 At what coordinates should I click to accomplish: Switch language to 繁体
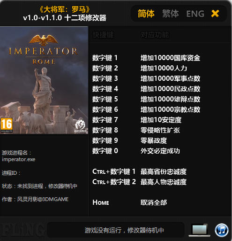coord(170,14)
